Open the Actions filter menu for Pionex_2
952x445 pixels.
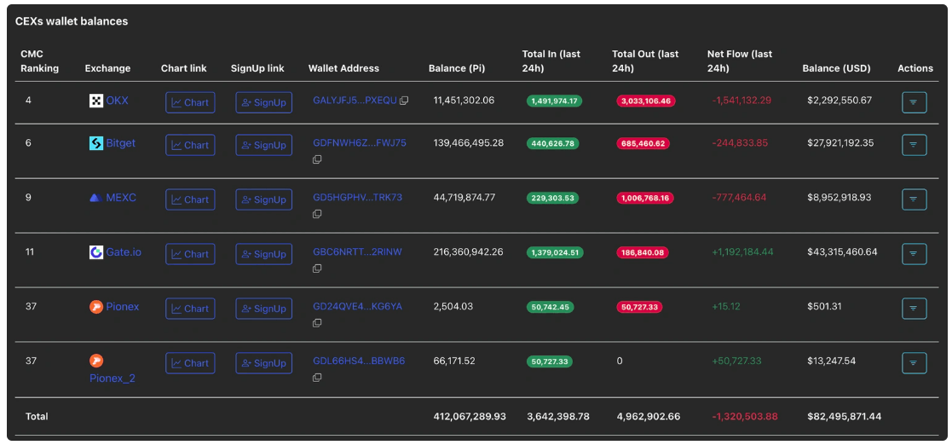pyautogui.click(x=914, y=363)
